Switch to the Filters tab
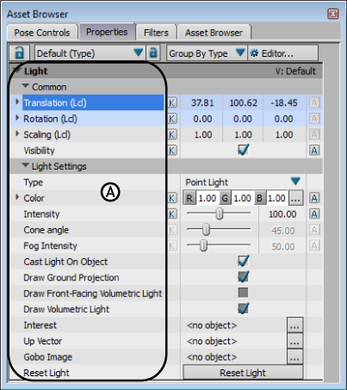This screenshot has width=347, height=390. coord(156,33)
